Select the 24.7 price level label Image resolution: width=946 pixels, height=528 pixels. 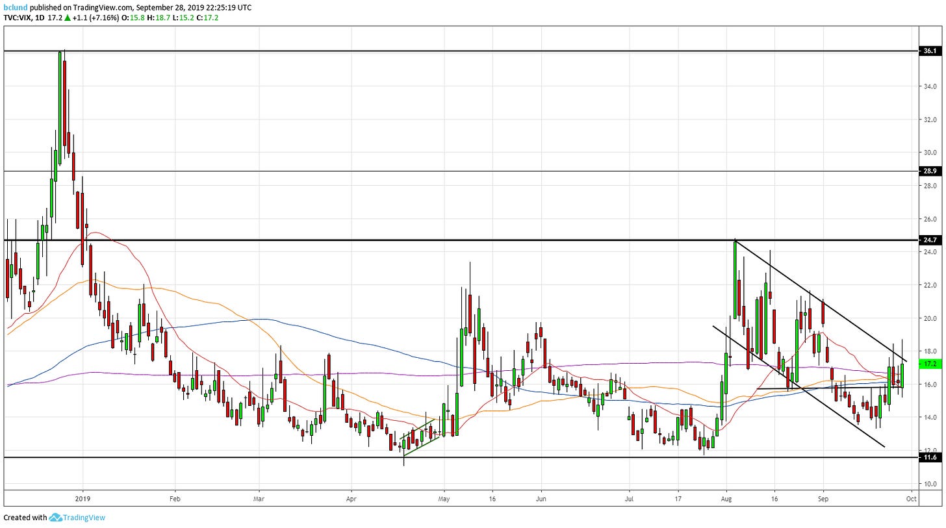pos(930,240)
